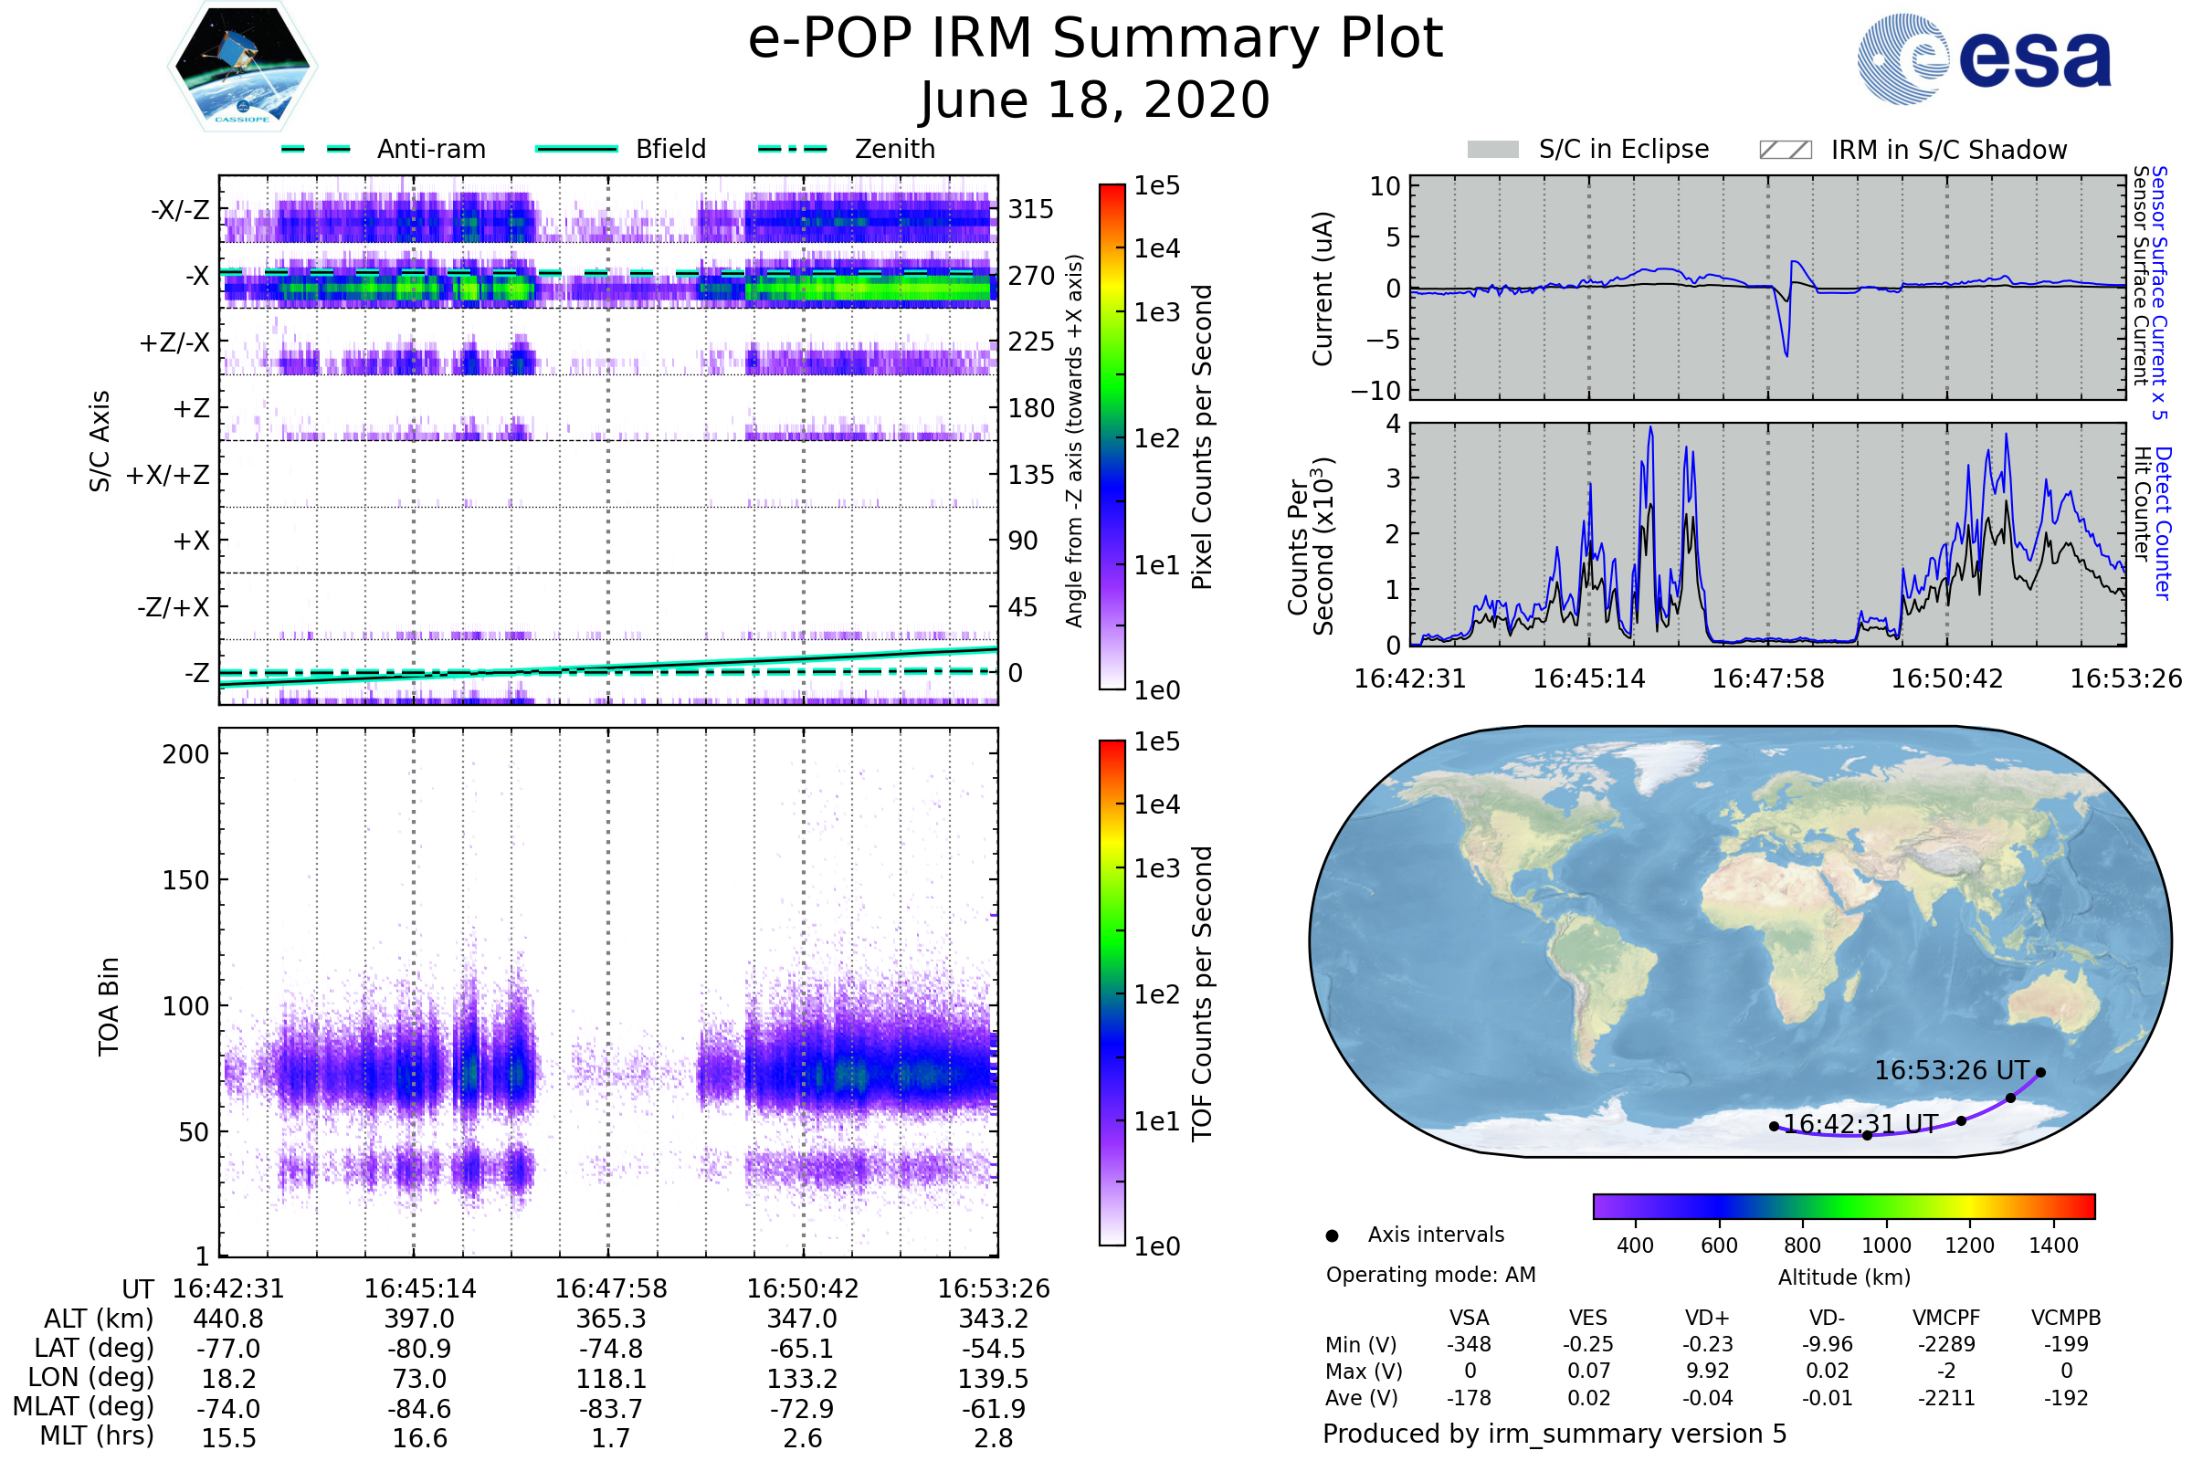Click the Pixel Counts per Second colorbar
The height and width of the screenshot is (1461, 2192).
[1112, 437]
